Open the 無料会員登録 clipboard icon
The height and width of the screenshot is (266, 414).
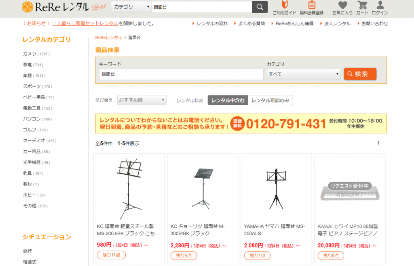tap(312, 8)
